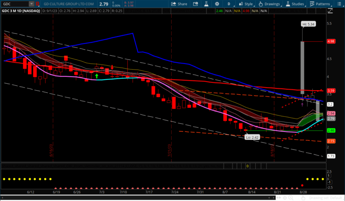Viewport: 345px width, 201px height.
Task: Click the 8/28 date label on the time axis
Action: [x=303, y=192]
